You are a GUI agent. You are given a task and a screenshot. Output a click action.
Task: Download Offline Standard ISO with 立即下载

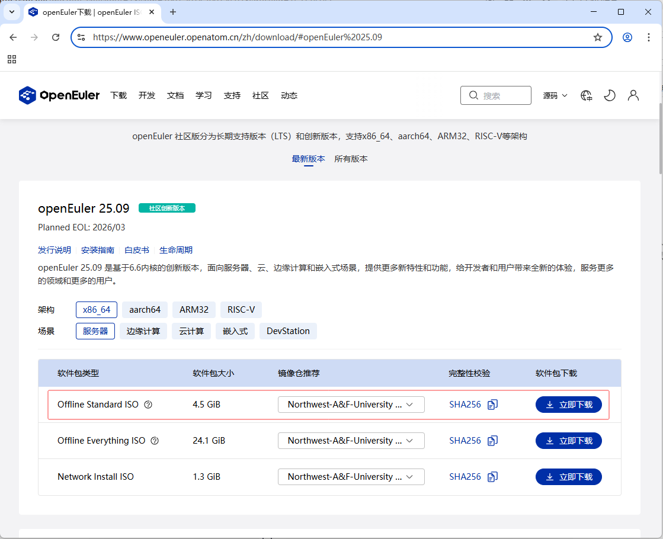click(x=568, y=405)
